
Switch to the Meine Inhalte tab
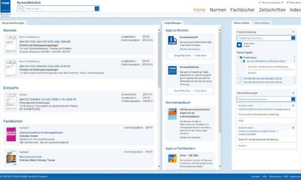pos(242,23)
